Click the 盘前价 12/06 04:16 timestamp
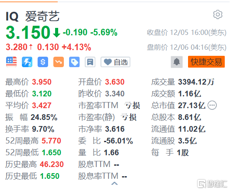Image resolution: width=230 pixels, height=191 pixels. pos(187,47)
